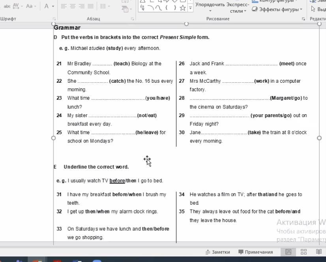This screenshot has height=262, width=326.
Task: Open the columns layout dropdown
Action: [x=105, y=6]
